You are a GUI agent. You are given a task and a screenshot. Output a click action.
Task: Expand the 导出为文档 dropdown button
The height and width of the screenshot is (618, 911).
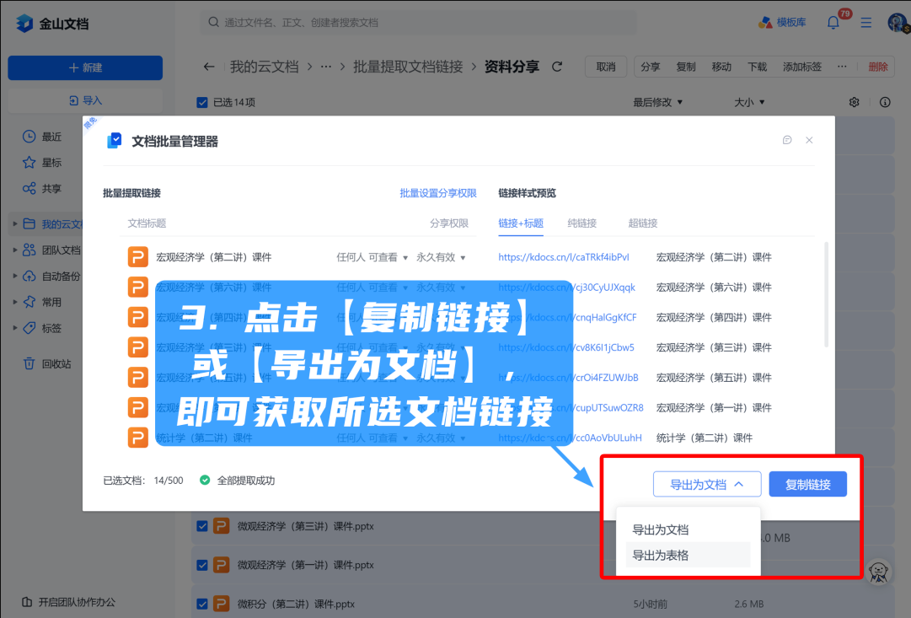(706, 484)
